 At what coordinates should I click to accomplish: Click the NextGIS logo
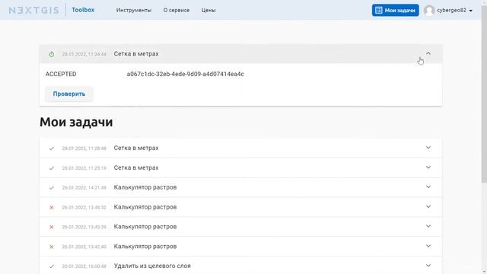tap(33, 10)
